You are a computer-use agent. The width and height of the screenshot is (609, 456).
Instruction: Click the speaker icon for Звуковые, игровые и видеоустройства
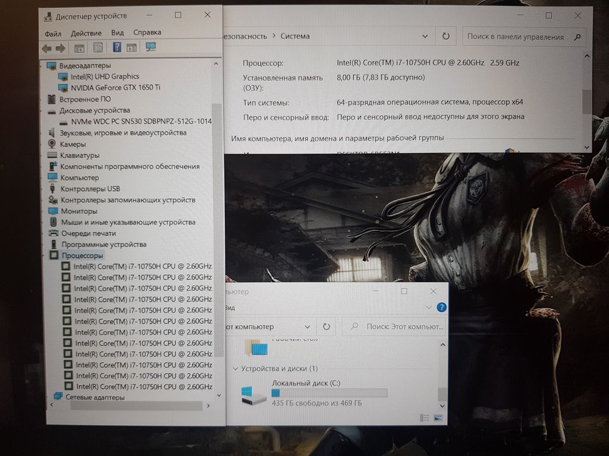point(52,132)
